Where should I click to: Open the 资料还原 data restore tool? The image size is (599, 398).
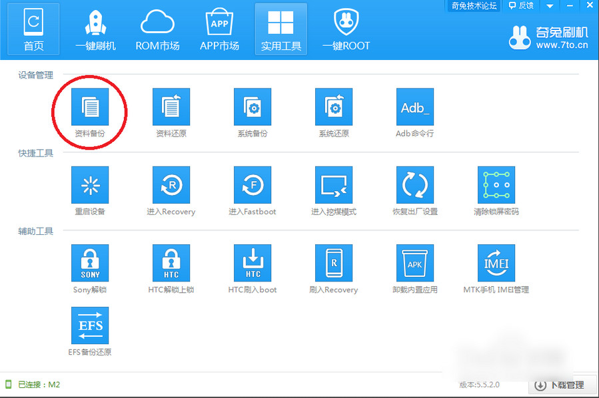pyautogui.click(x=171, y=107)
